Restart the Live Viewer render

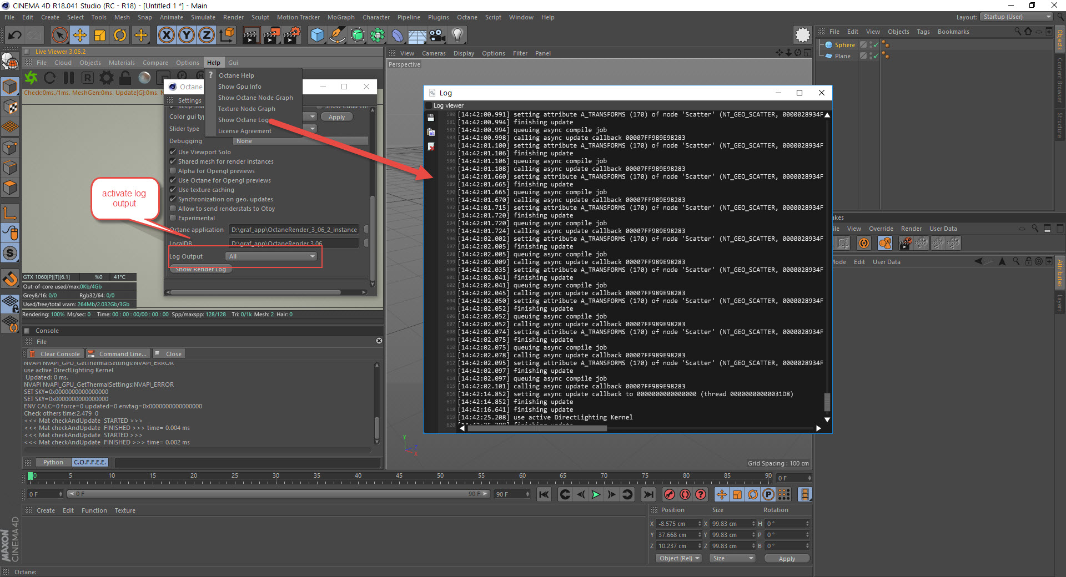pos(49,78)
